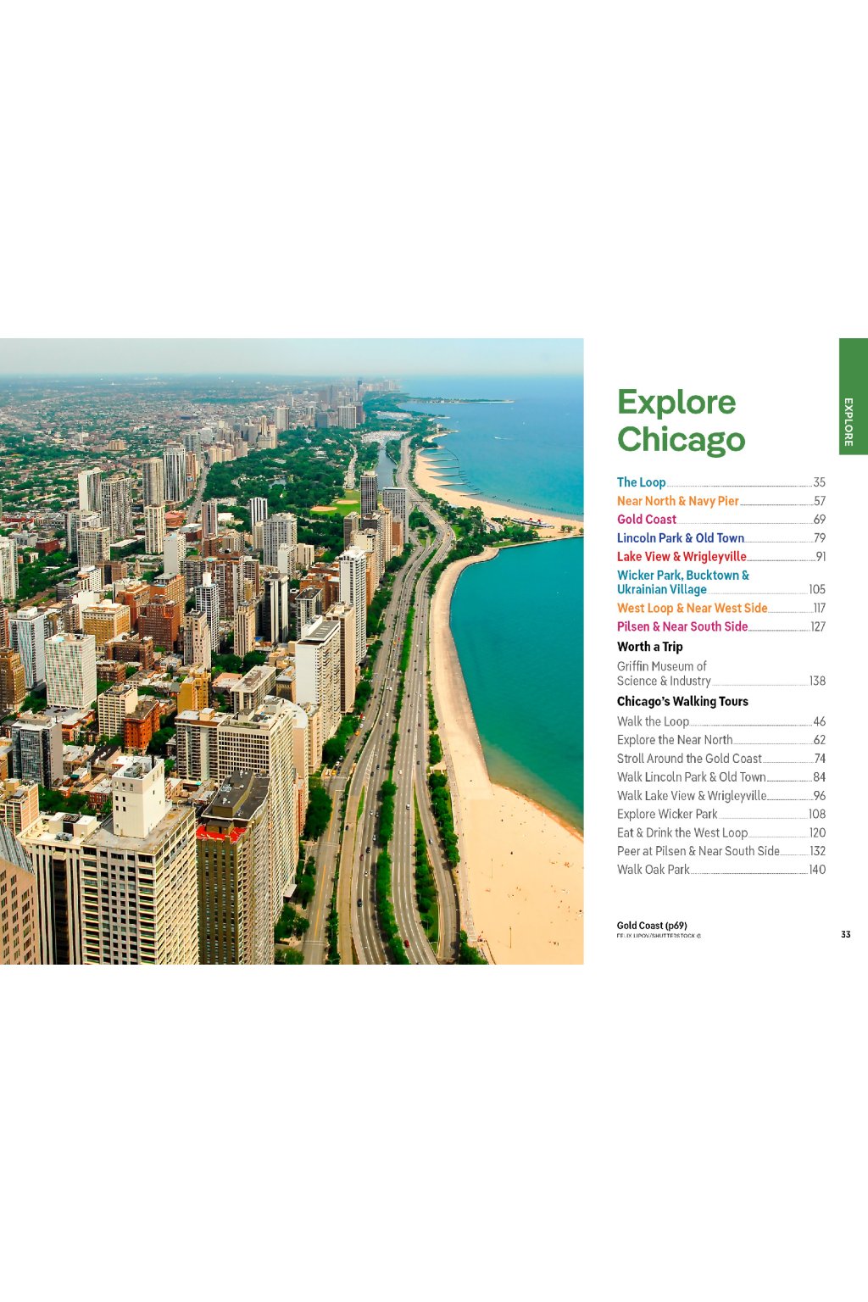
Task: Open 'West Loop & Near West Side' entry
Action: [x=721, y=609]
